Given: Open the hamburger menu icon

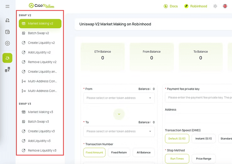Looking at the screenshot, I should (x=8, y=6).
